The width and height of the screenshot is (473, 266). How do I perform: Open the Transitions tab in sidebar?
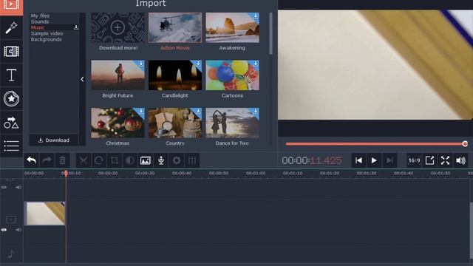coord(11,51)
